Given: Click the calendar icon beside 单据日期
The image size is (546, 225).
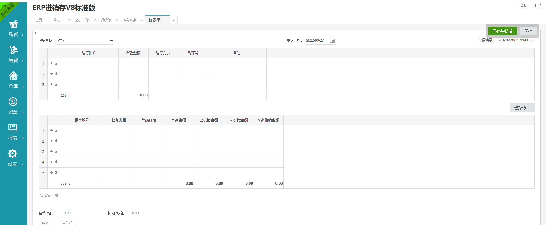Looking at the screenshot, I should pos(332,40).
